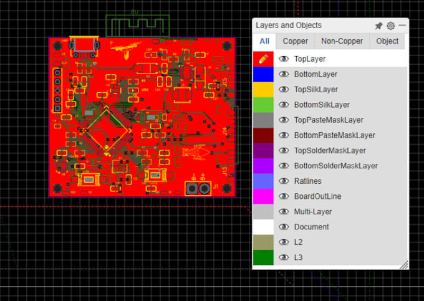The height and width of the screenshot is (301, 424).
Task: Toggle BottomSilkLayer visibility eye
Action: point(284,105)
